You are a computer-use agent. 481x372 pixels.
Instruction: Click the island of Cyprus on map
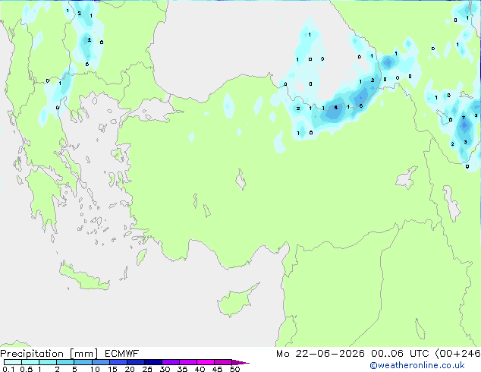236,301
